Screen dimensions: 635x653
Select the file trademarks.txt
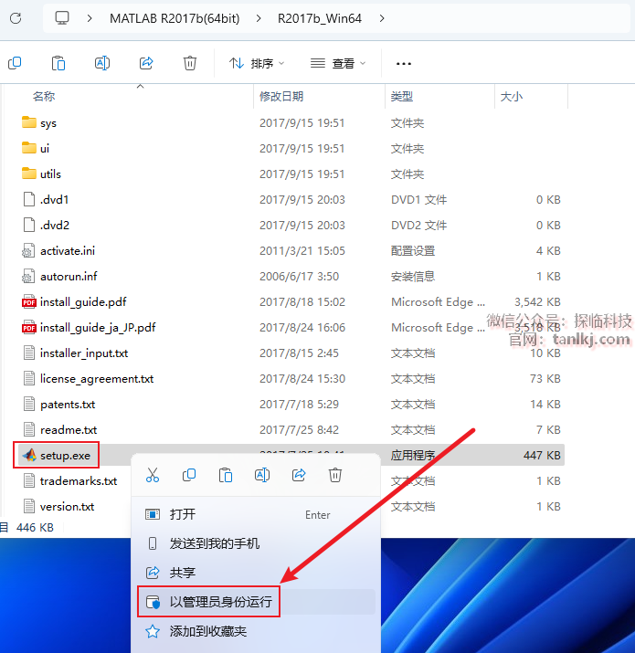[x=79, y=481]
